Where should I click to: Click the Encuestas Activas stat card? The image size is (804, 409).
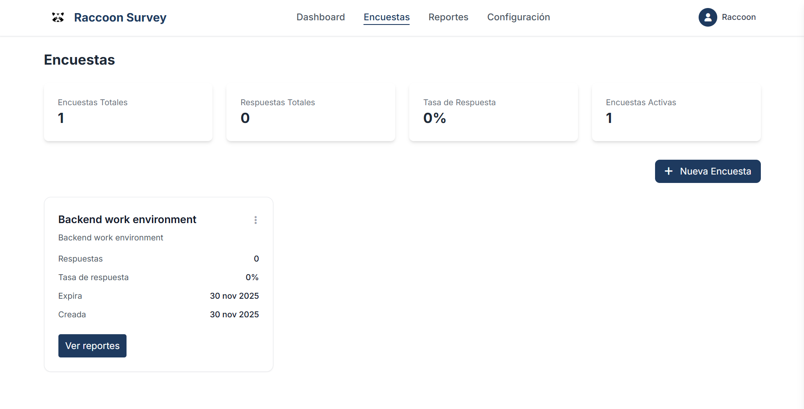coord(676,112)
